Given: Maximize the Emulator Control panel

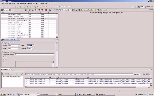Looking at the screenshot, I should click(57, 39).
